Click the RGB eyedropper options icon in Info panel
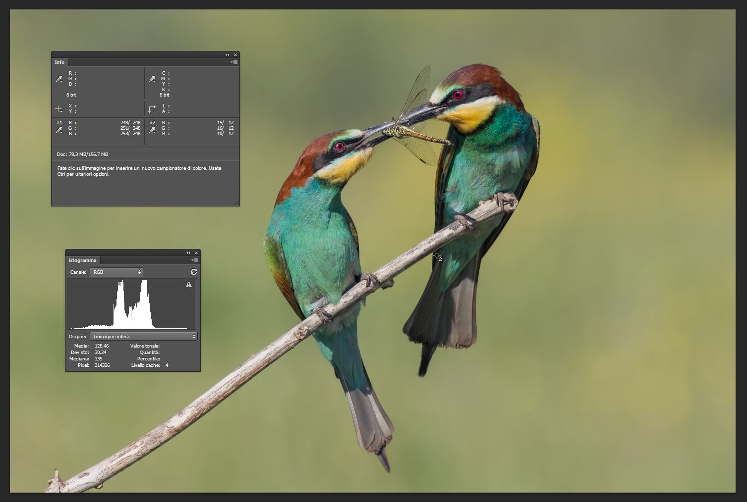This screenshot has height=502, width=747. 59,79
